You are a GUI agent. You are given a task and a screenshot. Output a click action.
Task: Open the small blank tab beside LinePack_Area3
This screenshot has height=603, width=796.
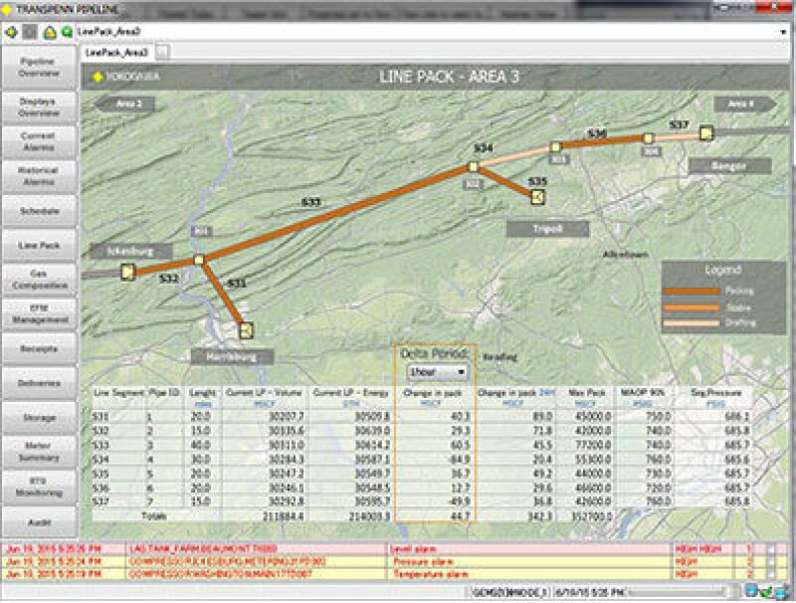162,52
